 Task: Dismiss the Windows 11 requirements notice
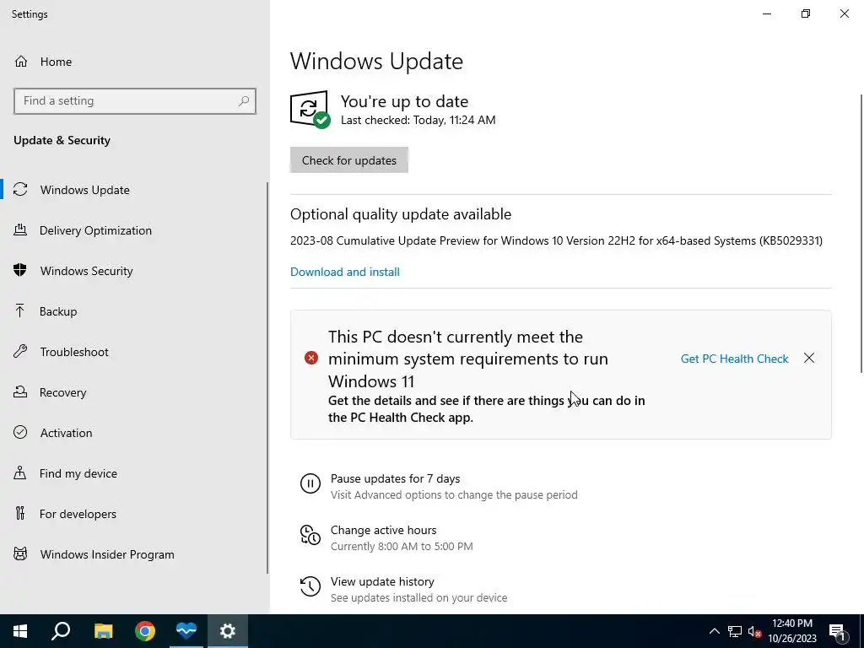[809, 358]
